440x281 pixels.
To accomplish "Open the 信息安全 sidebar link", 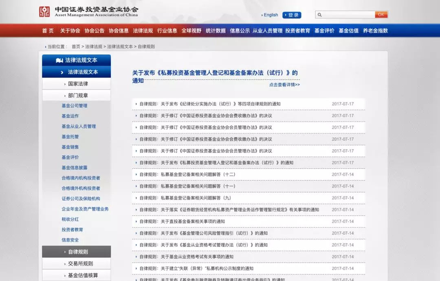I will tap(70, 240).
